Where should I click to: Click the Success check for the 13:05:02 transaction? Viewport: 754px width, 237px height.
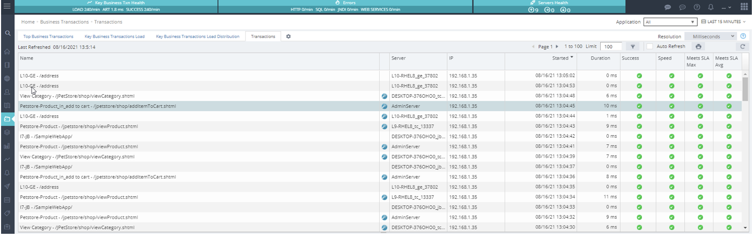(639, 76)
